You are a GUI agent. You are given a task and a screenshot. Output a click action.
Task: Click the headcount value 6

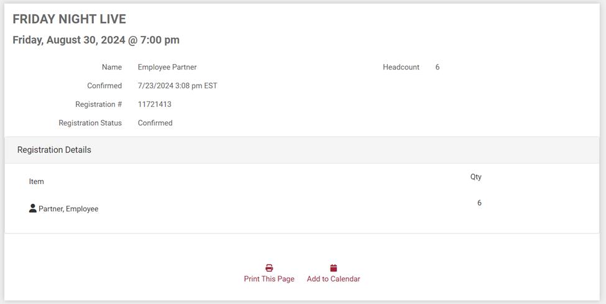pyautogui.click(x=438, y=67)
